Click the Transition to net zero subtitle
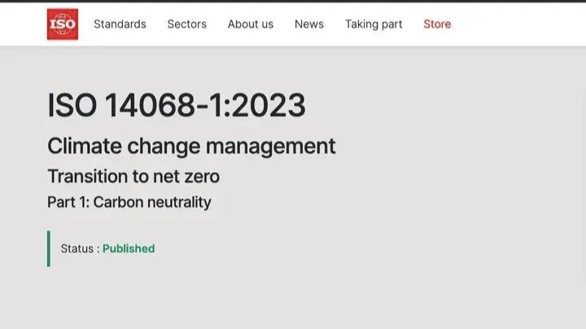The width and height of the screenshot is (586, 329). (x=133, y=176)
